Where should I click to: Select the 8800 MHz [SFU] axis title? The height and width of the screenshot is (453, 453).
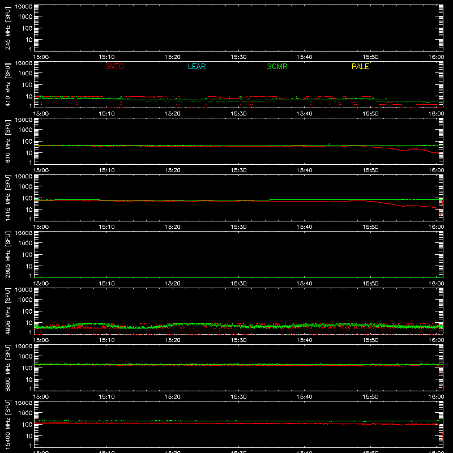tap(7, 368)
